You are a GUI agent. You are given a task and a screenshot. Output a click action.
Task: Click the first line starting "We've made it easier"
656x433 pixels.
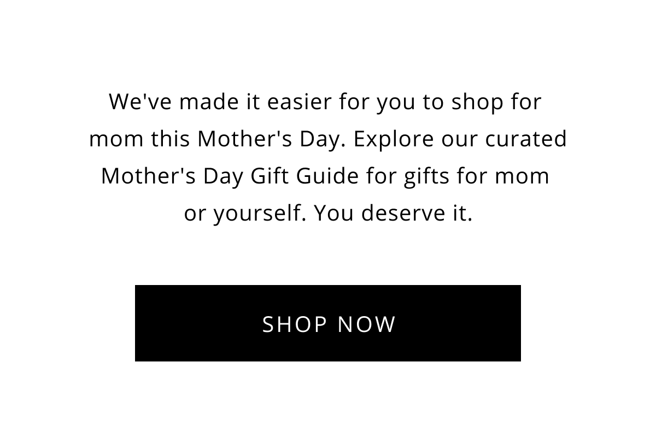pyautogui.click(x=325, y=103)
